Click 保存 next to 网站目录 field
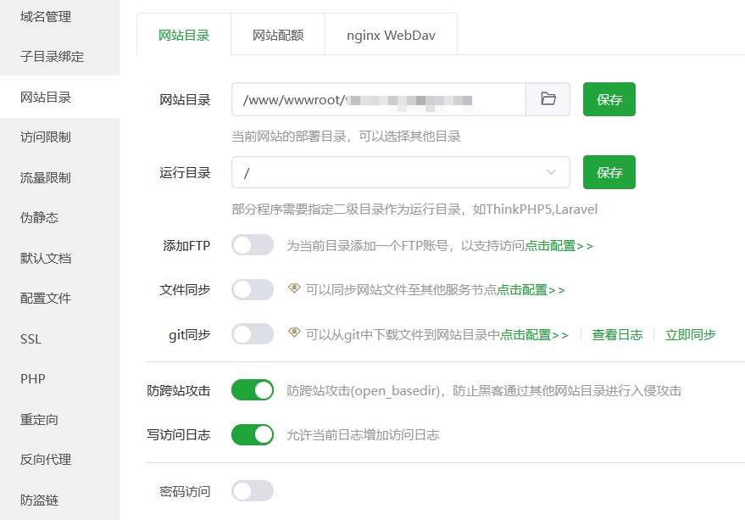This screenshot has width=745, height=520. pyautogui.click(x=609, y=99)
